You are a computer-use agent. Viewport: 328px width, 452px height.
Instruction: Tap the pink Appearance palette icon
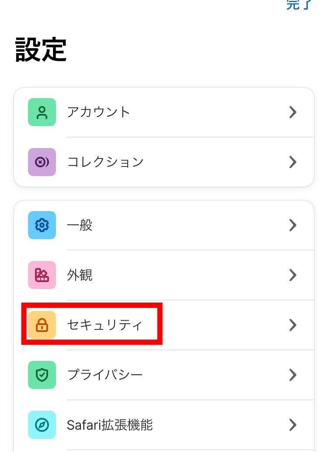[42, 275]
